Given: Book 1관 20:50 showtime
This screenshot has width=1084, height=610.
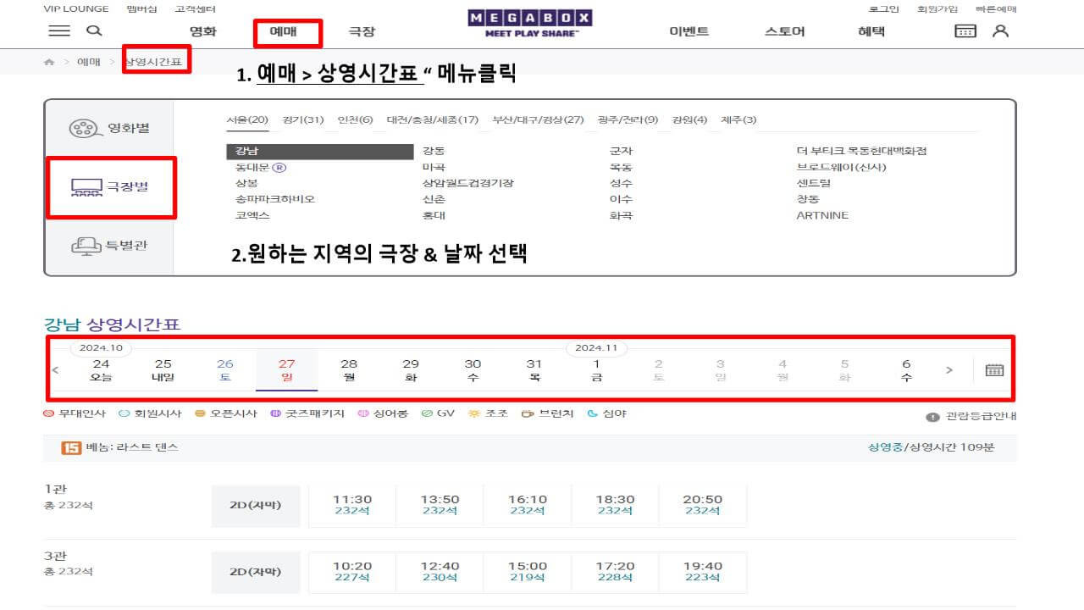Looking at the screenshot, I should click(703, 505).
